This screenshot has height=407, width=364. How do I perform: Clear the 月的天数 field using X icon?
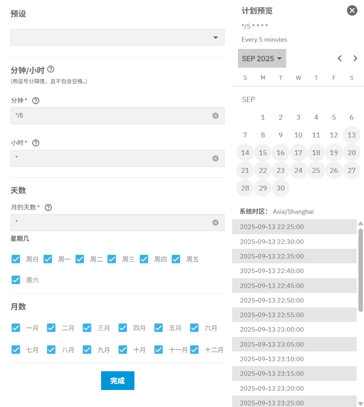point(215,223)
